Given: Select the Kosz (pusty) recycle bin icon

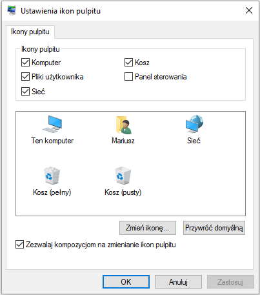Looking at the screenshot, I should tap(123, 176).
